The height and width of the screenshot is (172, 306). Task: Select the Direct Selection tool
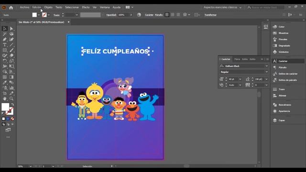coord(11,29)
